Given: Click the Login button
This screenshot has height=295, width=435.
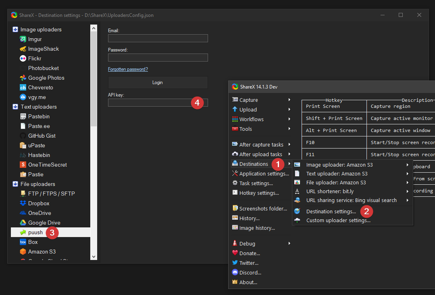Looking at the screenshot, I should tap(158, 82).
